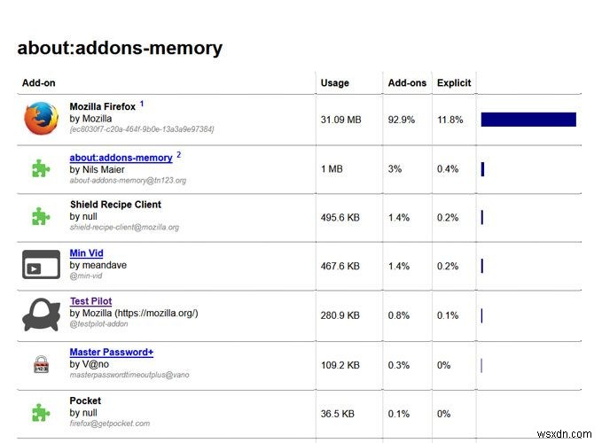Click footnote 1 next to Mozilla Firefox
Image resolution: width=602 pixels, height=443 pixels.
pyautogui.click(x=142, y=104)
